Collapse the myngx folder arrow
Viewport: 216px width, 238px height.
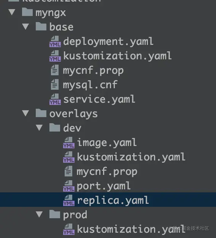click(x=12, y=12)
